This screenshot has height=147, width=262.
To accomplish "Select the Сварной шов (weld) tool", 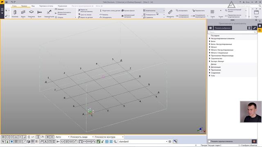I will [x=49, y=13].
